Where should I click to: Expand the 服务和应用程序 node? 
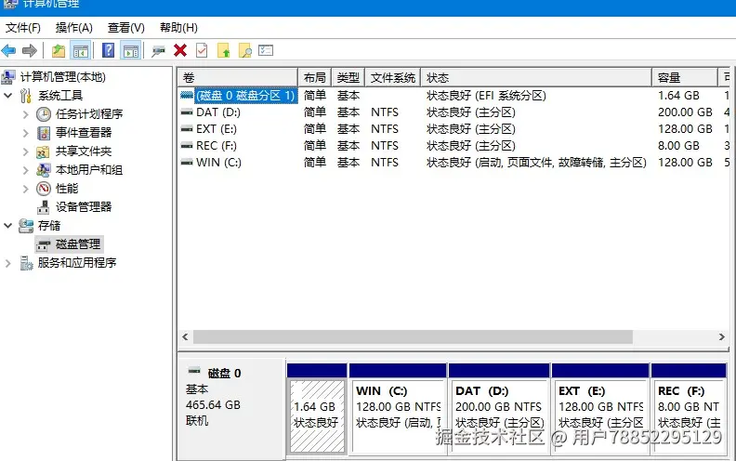pos(8,263)
